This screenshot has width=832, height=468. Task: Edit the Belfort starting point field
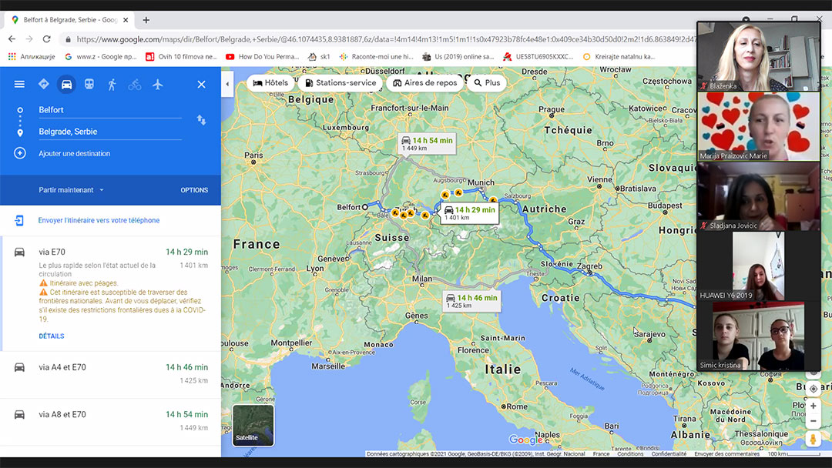pos(110,110)
